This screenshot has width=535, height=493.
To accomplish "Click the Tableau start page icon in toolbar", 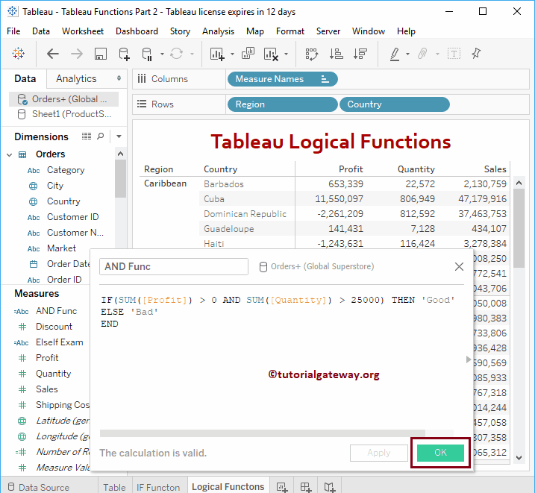I will coord(18,54).
